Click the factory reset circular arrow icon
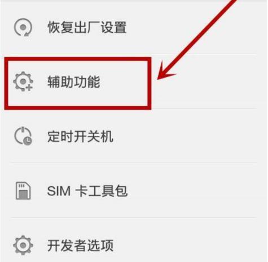 point(23,27)
